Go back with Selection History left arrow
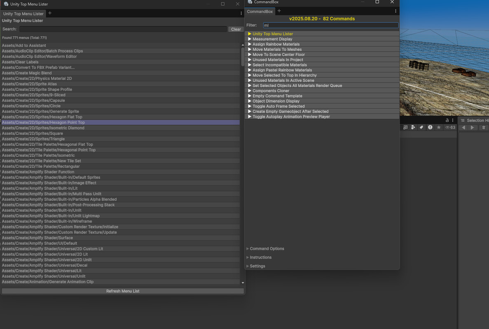The image size is (489, 329). pyautogui.click(x=463, y=127)
